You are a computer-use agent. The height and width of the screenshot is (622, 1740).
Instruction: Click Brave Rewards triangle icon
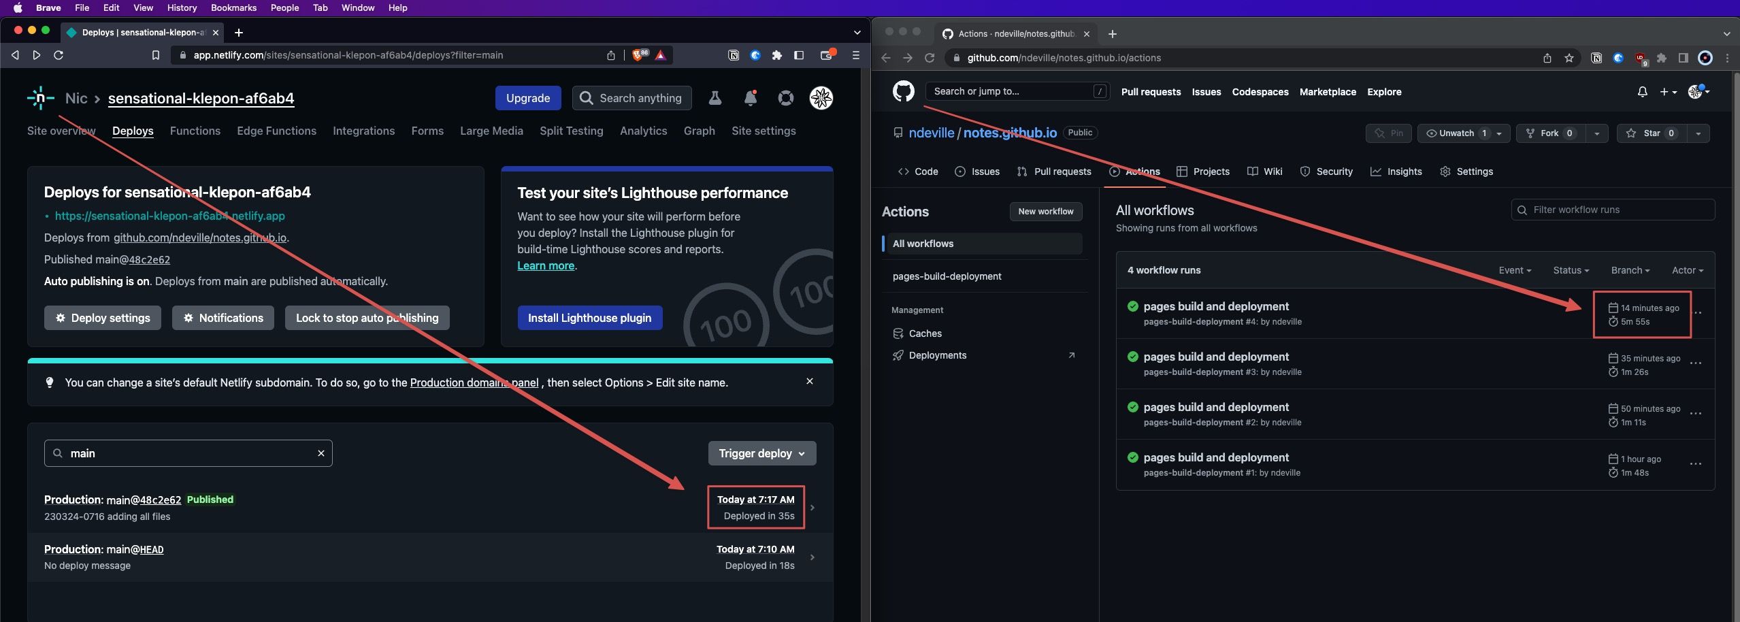[660, 55]
